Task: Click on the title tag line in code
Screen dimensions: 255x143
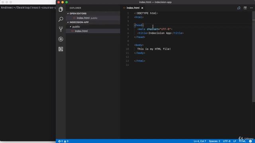Action: [161, 33]
